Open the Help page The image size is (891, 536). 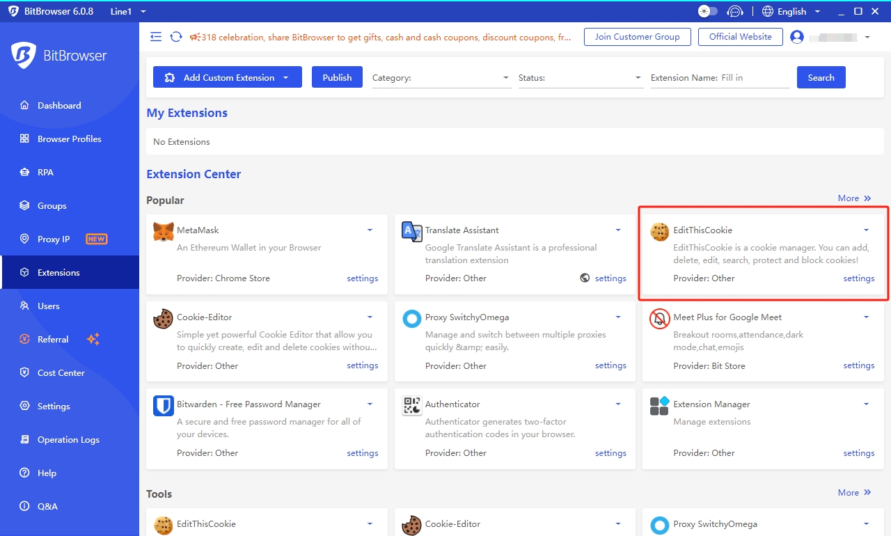[70, 473]
